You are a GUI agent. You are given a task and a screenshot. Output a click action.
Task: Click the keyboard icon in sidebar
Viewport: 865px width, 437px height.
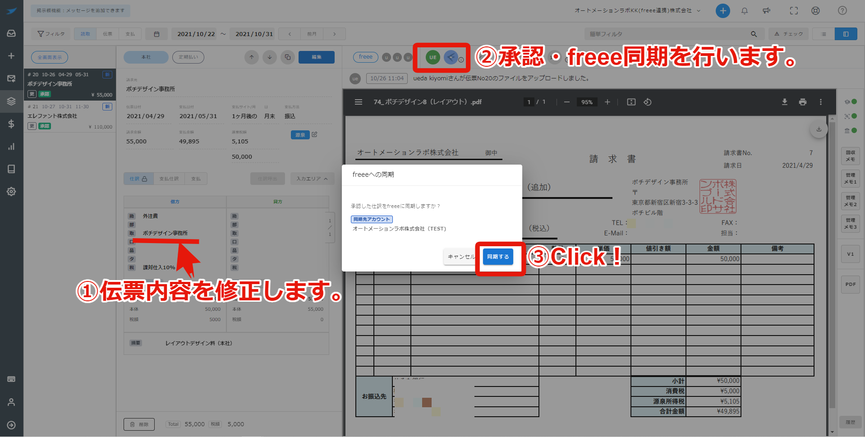pos(11,379)
